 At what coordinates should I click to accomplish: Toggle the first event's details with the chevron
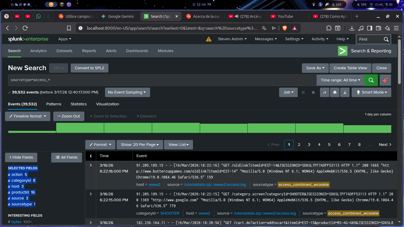[x=91, y=165]
